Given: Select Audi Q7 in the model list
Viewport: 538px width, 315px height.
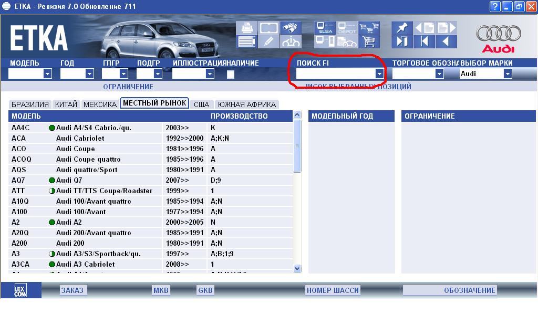Looking at the screenshot, I should click(x=69, y=180).
